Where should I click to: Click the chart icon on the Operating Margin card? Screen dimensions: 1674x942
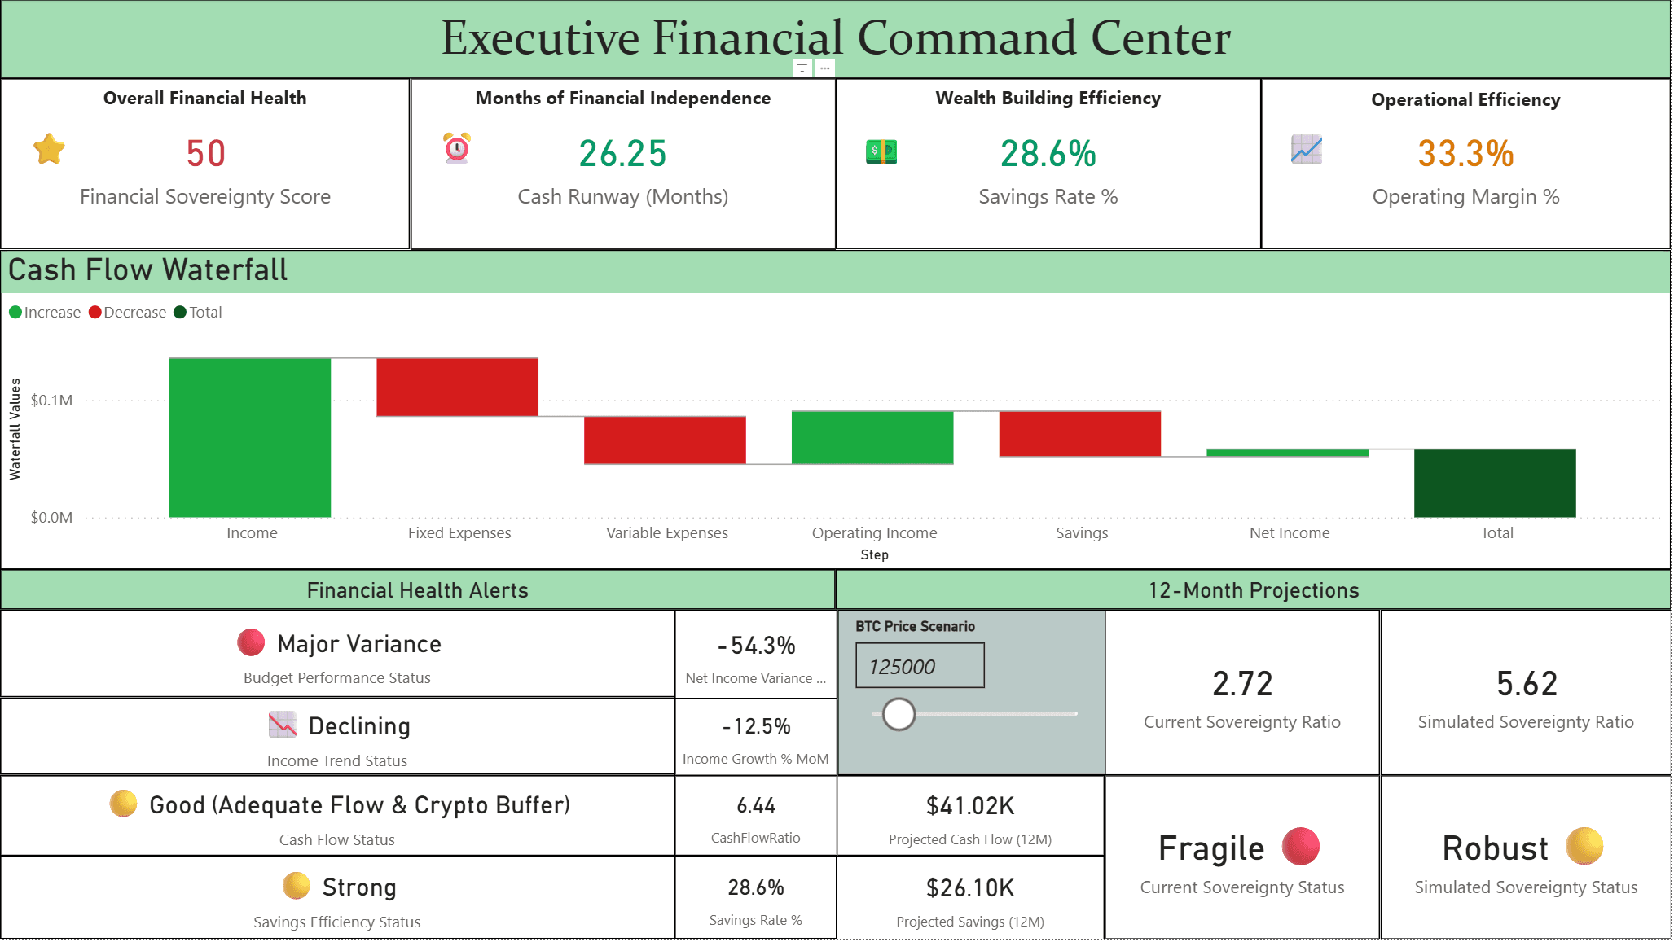pyautogui.click(x=1305, y=150)
